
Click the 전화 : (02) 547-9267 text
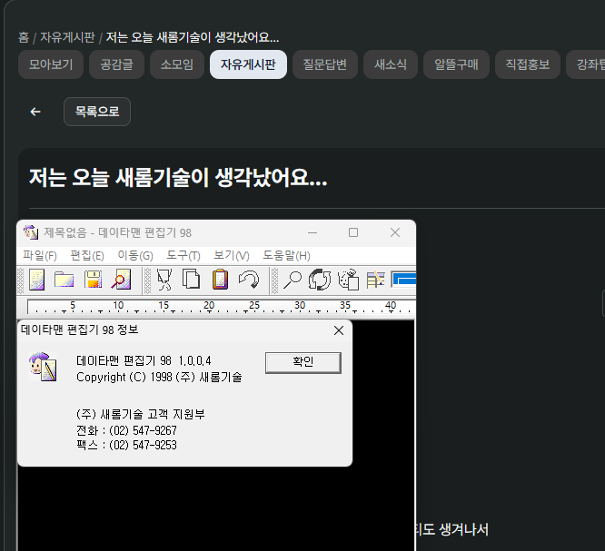point(126,430)
